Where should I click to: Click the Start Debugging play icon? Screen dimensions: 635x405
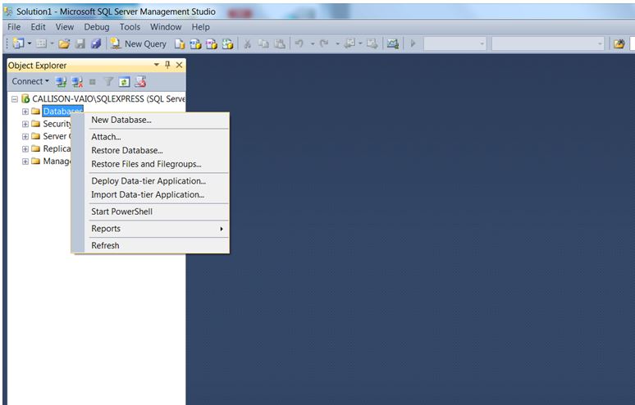click(413, 43)
